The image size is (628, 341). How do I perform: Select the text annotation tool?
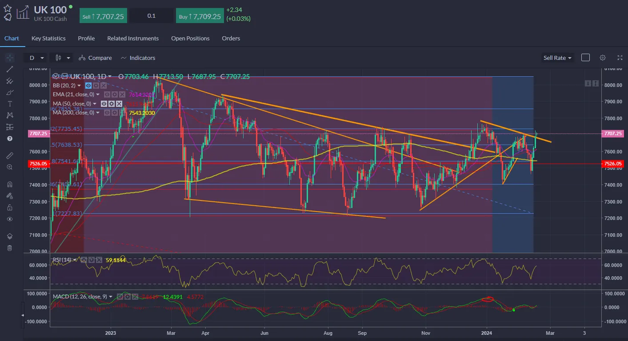click(9, 104)
